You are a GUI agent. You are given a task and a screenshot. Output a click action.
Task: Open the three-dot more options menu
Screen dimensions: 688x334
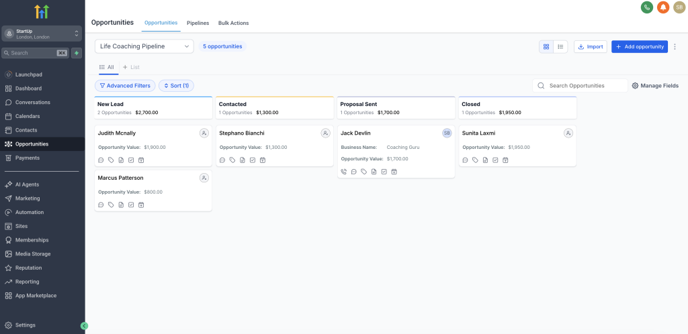coord(675,47)
